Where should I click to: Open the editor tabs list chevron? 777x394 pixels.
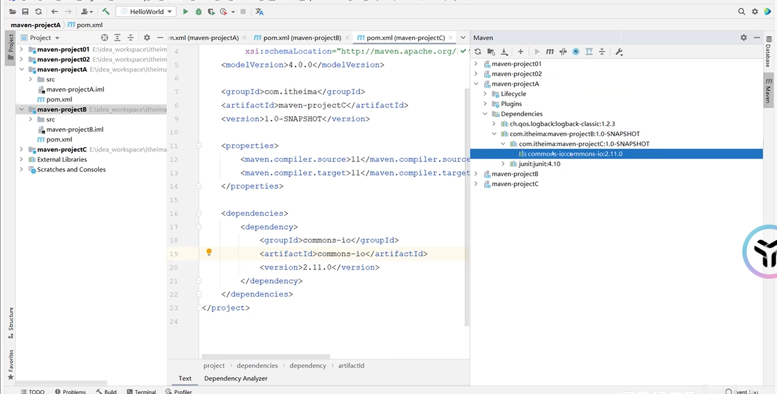(x=463, y=37)
